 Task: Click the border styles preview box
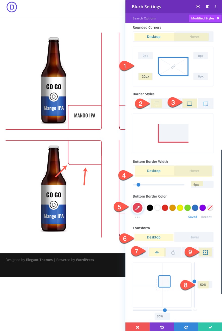click(x=173, y=133)
